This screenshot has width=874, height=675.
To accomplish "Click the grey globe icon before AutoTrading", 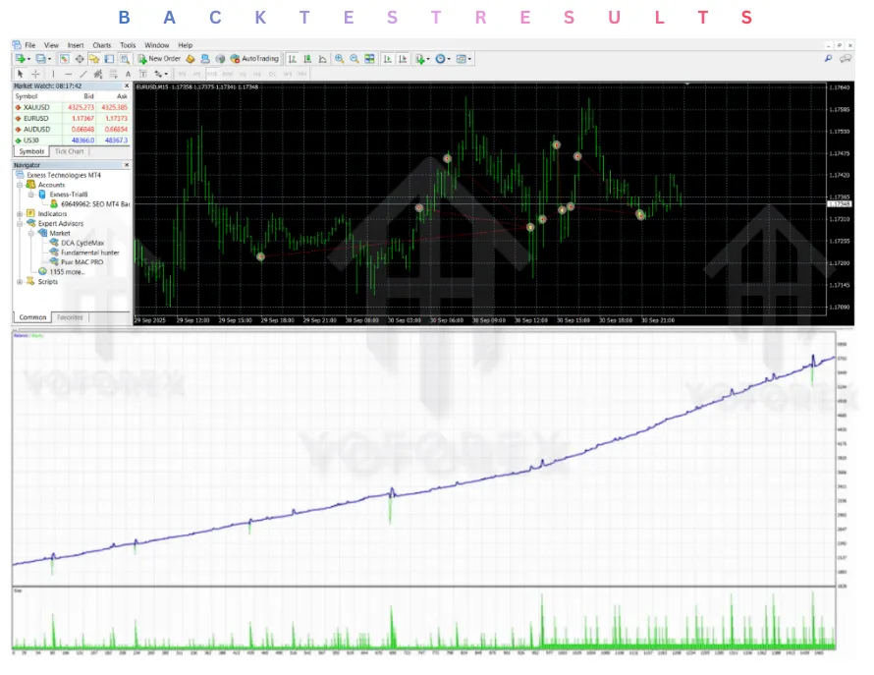I will point(220,59).
